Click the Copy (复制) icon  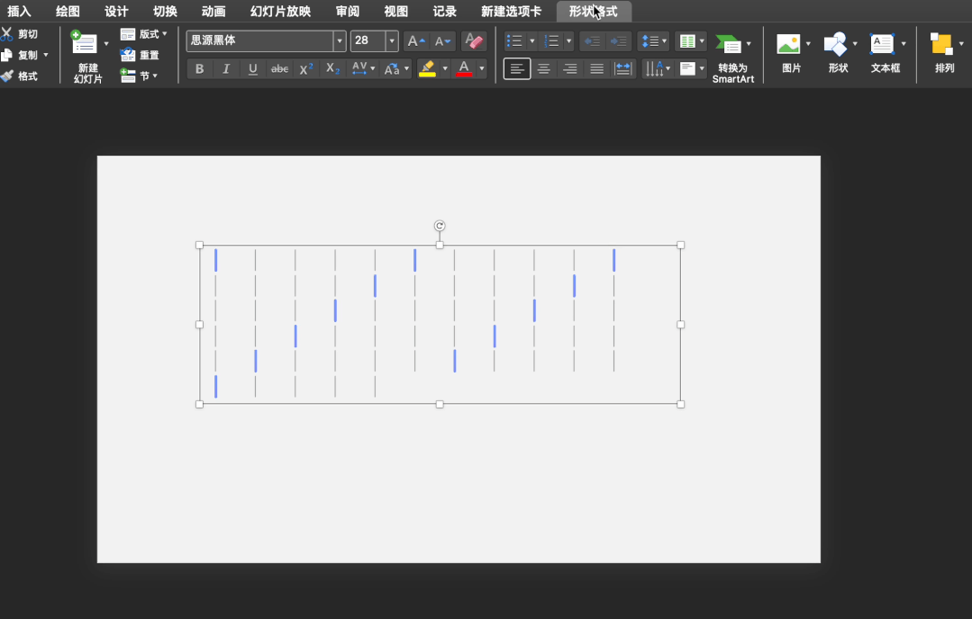(x=7, y=55)
